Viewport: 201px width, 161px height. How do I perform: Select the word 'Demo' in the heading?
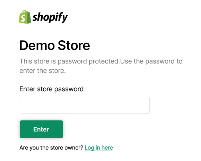(37, 45)
